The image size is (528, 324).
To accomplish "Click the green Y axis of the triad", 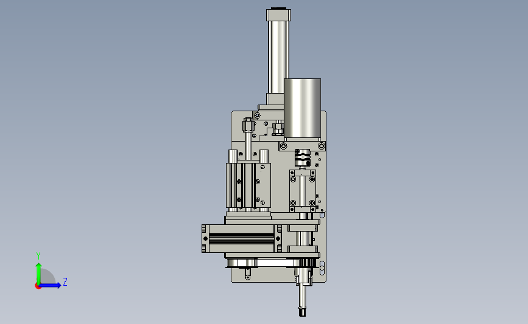I will (38, 273).
